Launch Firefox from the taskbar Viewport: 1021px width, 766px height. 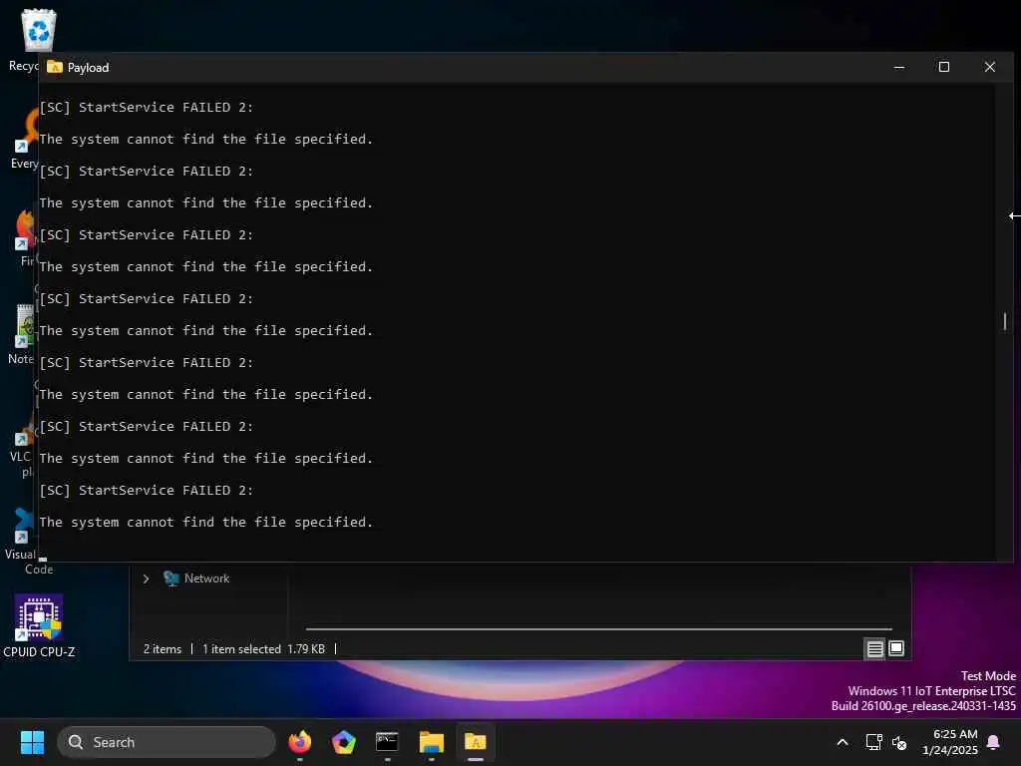click(299, 742)
